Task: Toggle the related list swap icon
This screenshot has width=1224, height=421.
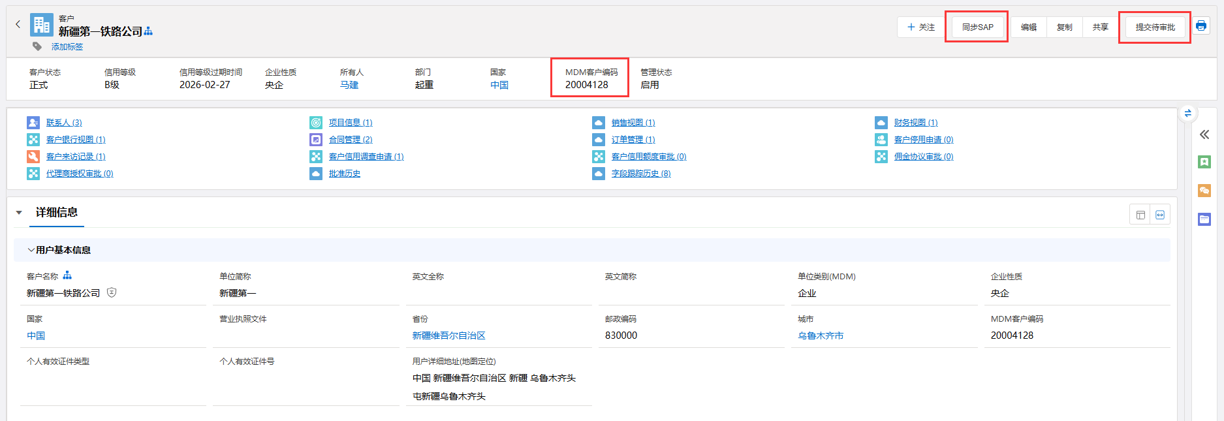Action: point(1187,114)
